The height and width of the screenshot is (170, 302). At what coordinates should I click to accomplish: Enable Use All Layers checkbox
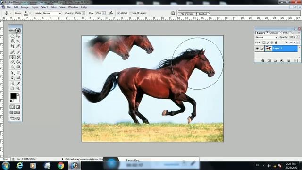(x=131, y=13)
